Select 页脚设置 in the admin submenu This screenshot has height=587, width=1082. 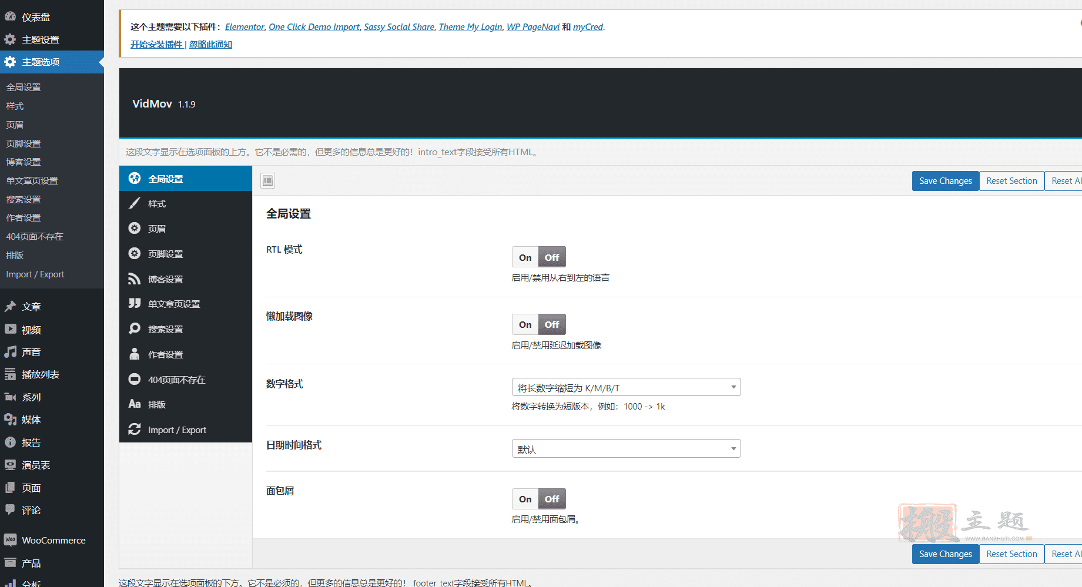click(x=24, y=143)
